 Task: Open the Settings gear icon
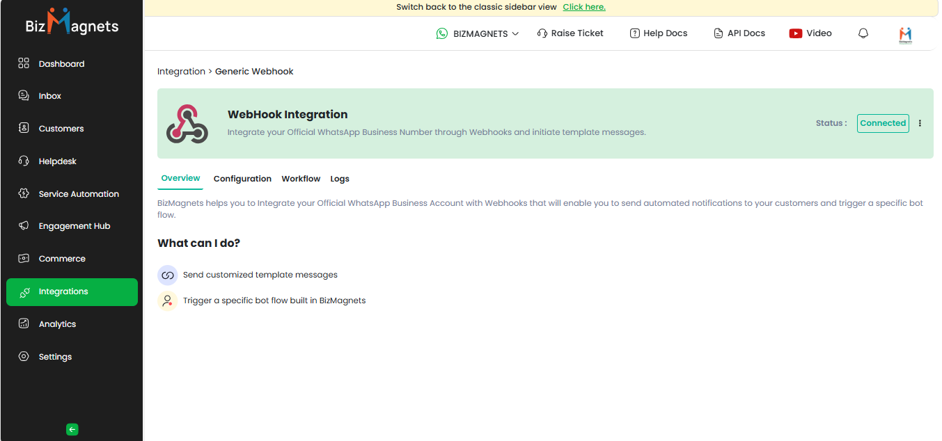(x=24, y=357)
